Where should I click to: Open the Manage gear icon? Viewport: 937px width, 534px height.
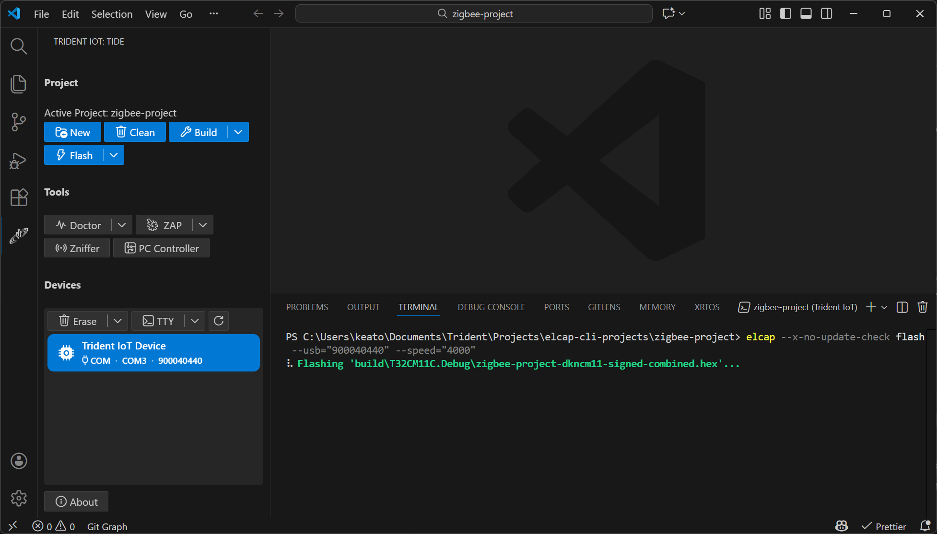(x=19, y=499)
